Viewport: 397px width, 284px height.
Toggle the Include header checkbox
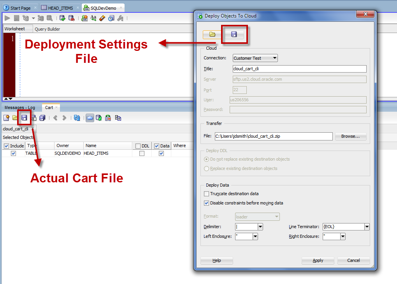(7, 146)
